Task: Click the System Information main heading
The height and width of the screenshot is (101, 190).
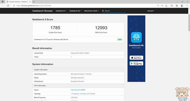Action: coord(43,64)
